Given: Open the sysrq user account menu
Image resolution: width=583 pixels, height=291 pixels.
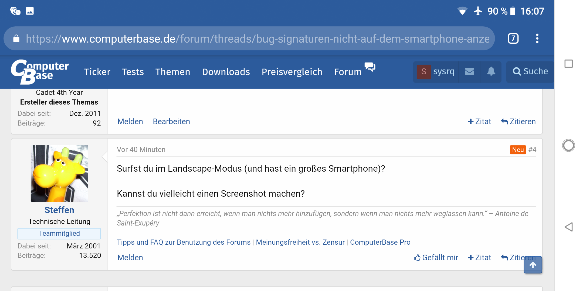Looking at the screenshot, I should coord(436,71).
